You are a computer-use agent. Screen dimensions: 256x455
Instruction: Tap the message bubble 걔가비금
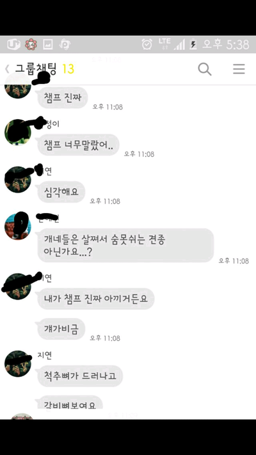coord(61,329)
